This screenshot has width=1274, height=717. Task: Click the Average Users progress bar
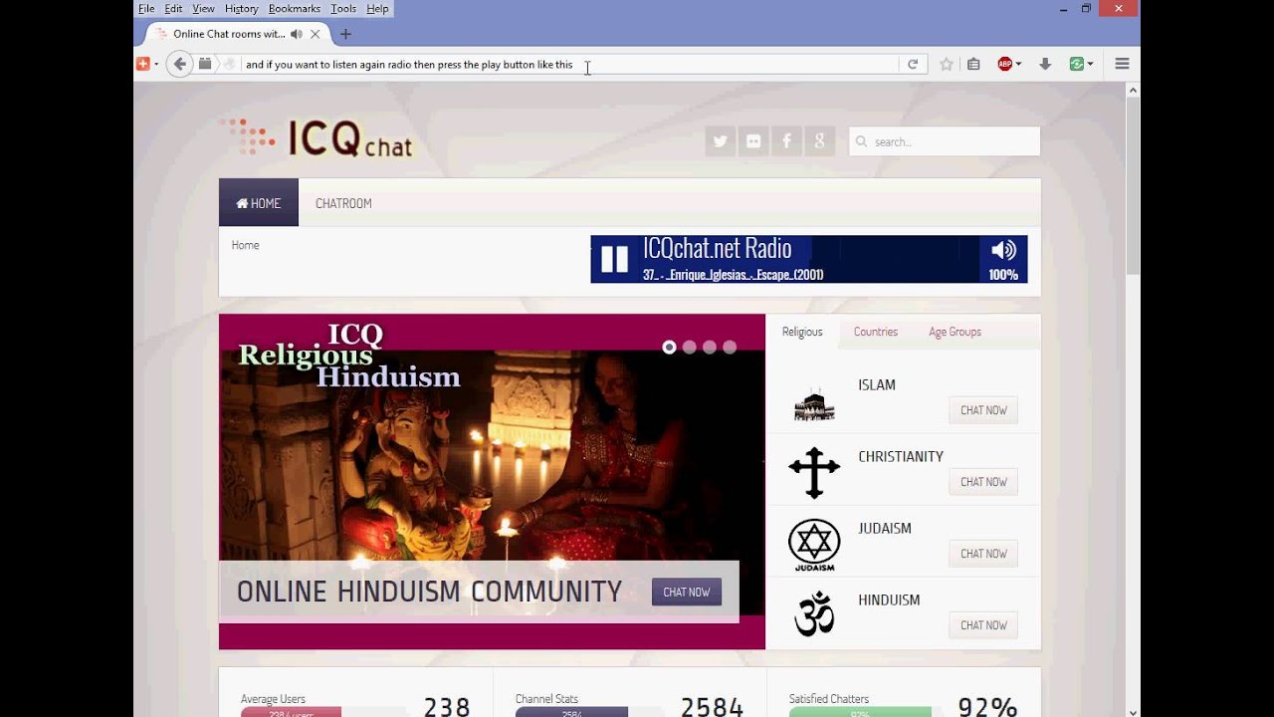coord(322,712)
